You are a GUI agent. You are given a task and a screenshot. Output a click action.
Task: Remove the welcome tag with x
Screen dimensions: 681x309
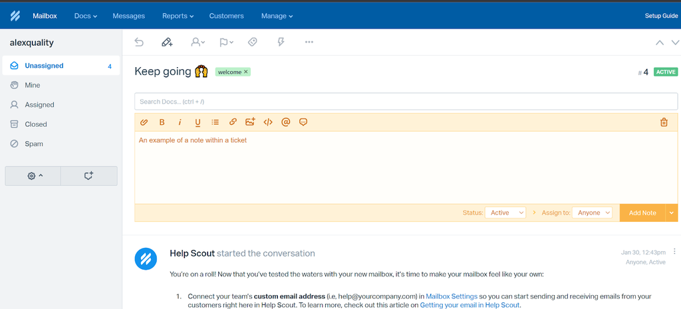click(246, 72)
